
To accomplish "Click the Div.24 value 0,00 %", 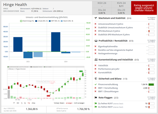I will 102,13.
